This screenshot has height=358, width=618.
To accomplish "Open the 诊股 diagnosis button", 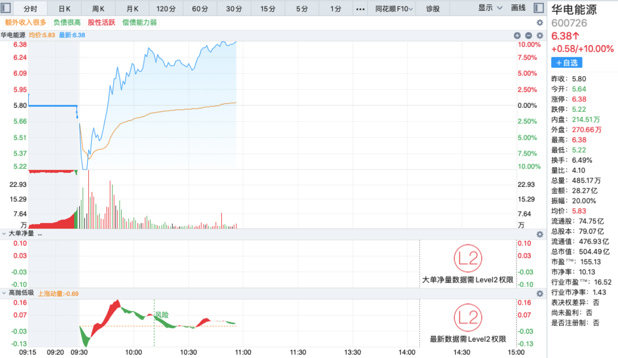I will coord(433,8).
